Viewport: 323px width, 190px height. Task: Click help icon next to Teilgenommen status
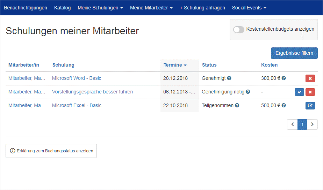click(x=237, y=105)
